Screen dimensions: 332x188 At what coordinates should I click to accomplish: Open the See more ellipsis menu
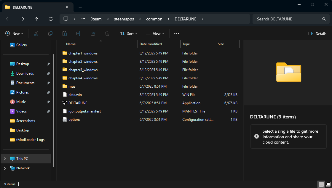coord(177,34)
